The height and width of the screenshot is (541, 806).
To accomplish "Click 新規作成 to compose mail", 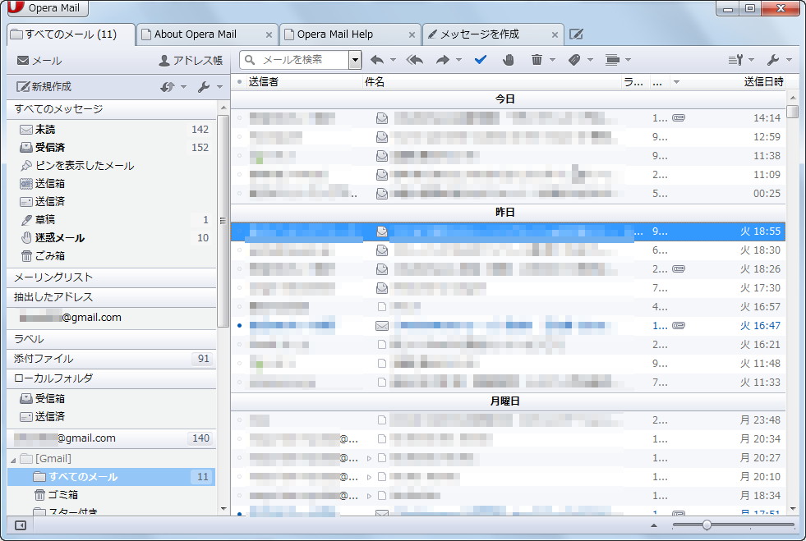I will (x=44, y=87).
